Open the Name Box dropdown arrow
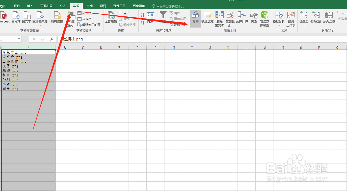Image resolution: width=347 pixels, height=191 pixels. [x=19, y=39]
